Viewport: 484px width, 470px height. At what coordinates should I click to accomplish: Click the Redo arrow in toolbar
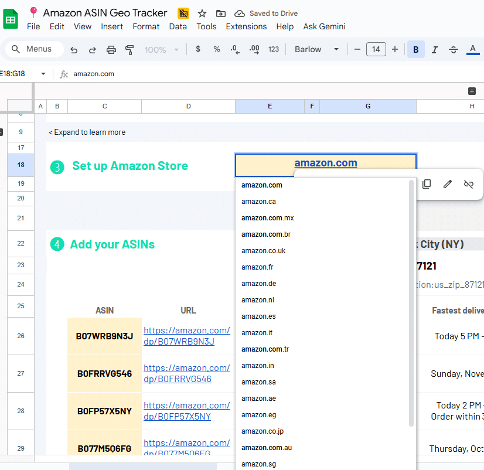pos(92,50)
